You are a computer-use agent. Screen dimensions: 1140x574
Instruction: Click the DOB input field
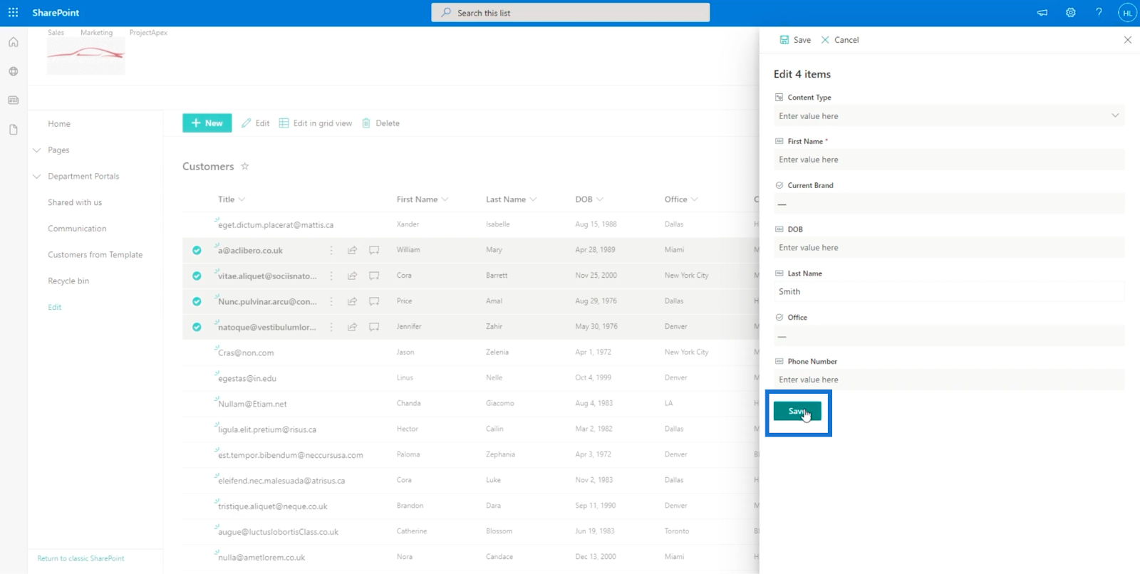949,248
